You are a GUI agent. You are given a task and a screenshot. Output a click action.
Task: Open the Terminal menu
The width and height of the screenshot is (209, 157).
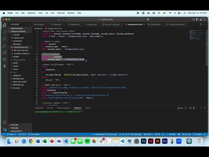(61, 13)
